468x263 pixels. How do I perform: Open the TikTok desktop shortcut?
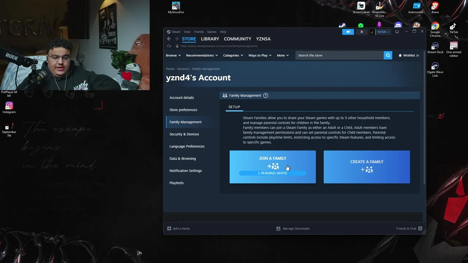point(453,28)
